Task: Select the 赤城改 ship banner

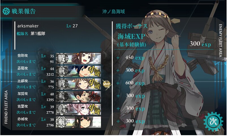Action: click(78, 122)
